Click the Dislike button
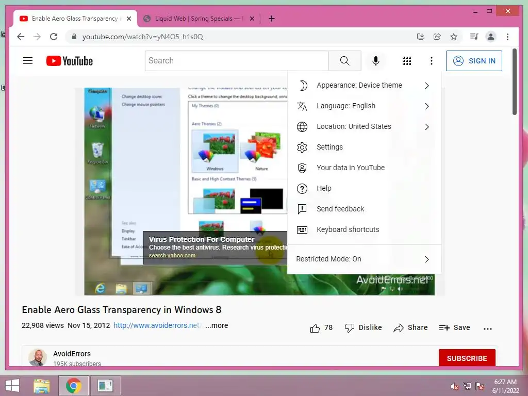Viewport: 528px width, 396px height. [363, 327]
